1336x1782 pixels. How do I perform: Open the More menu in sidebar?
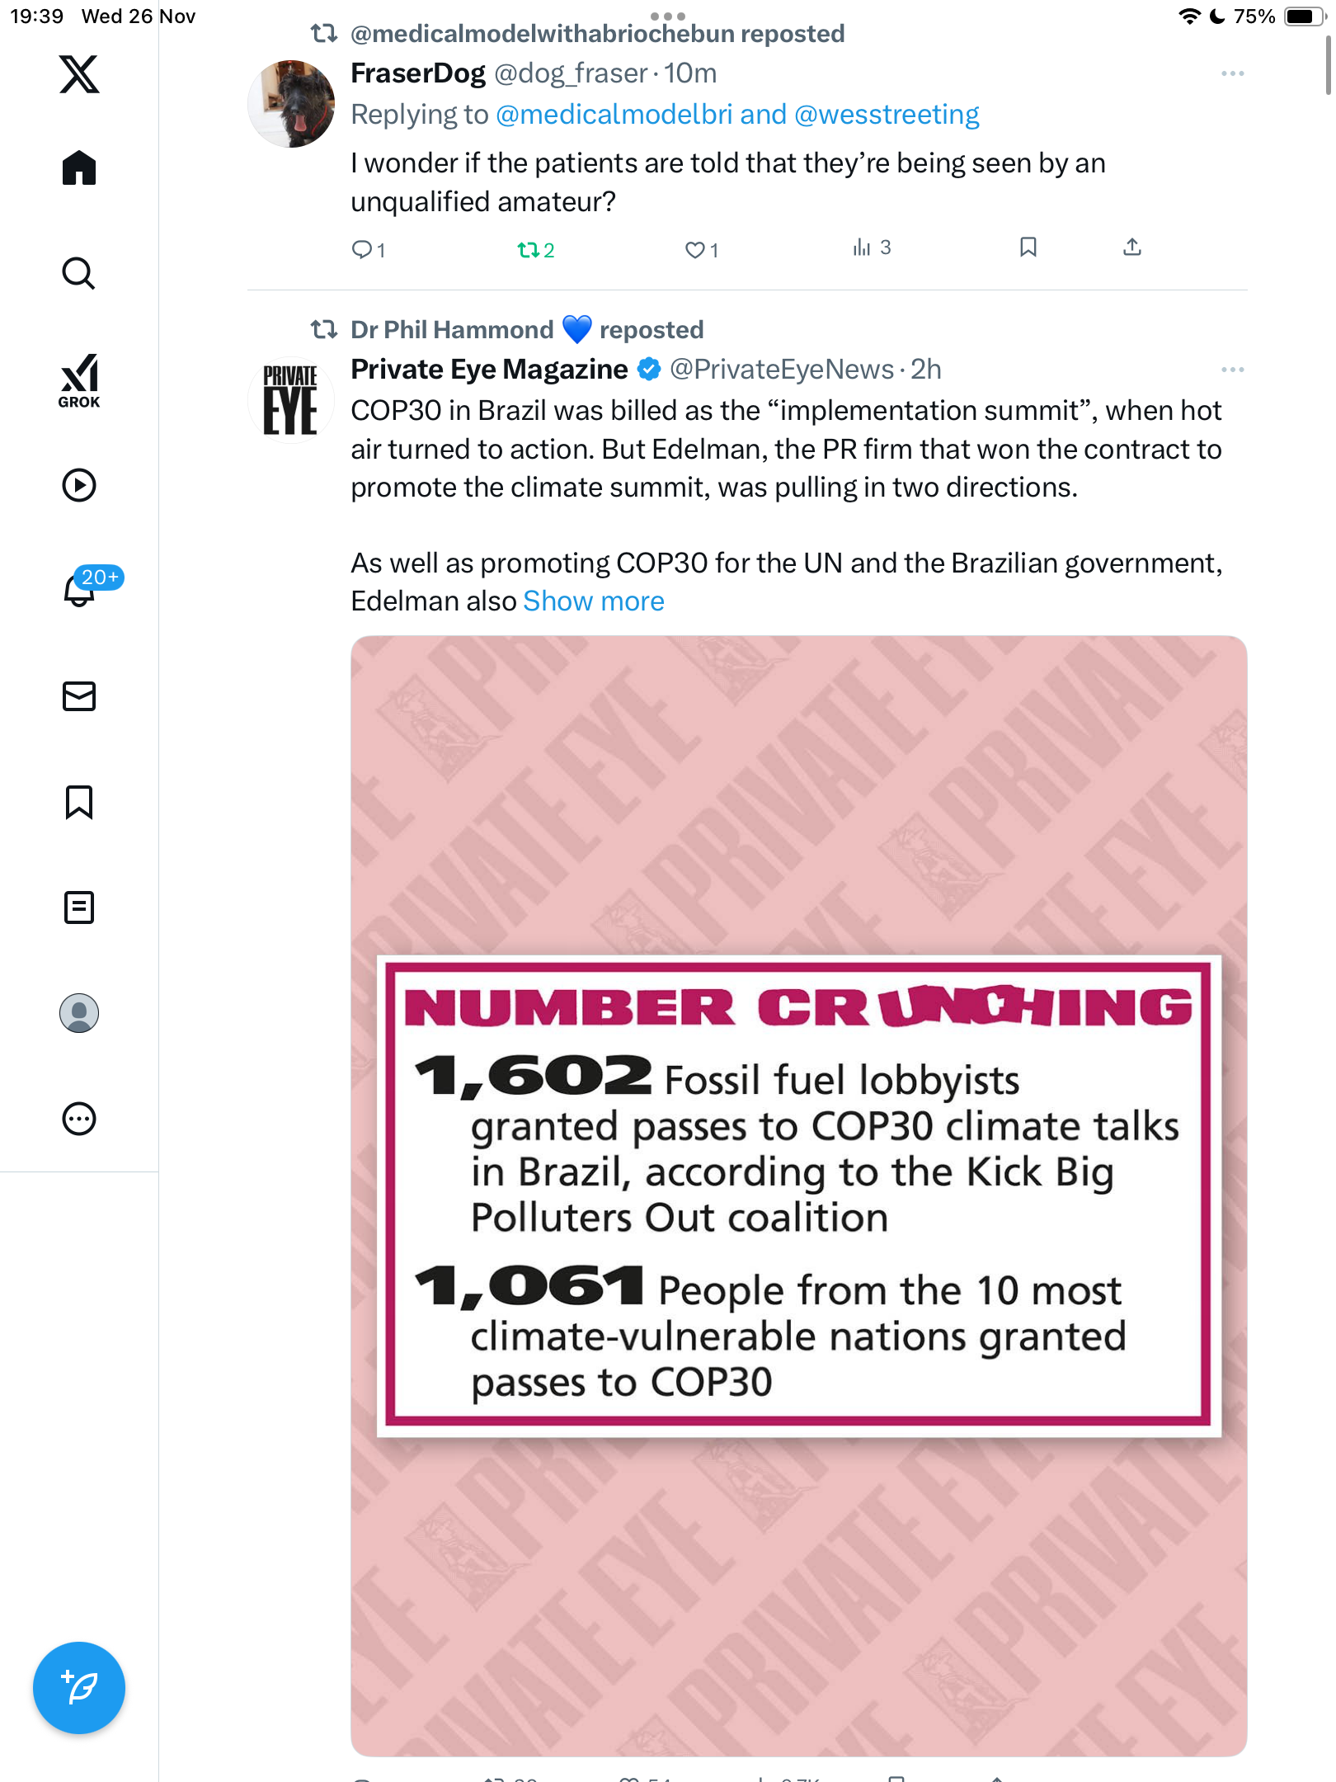79,1119
